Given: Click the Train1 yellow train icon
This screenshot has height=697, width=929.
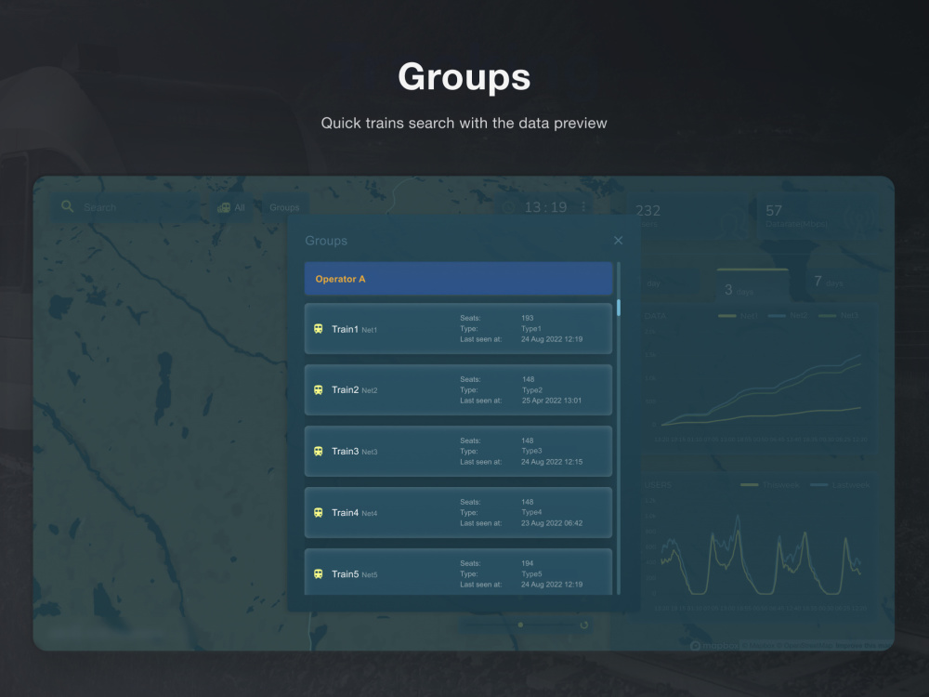Looking at the screenshot, I should [x=318, y=329].
